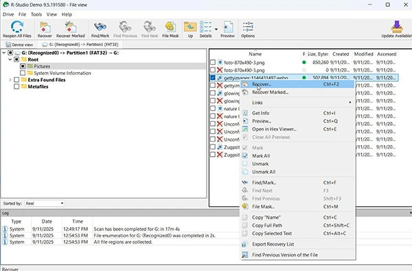Open the Options toolbar icon
The image size is (412, 271).
point(248,27)
